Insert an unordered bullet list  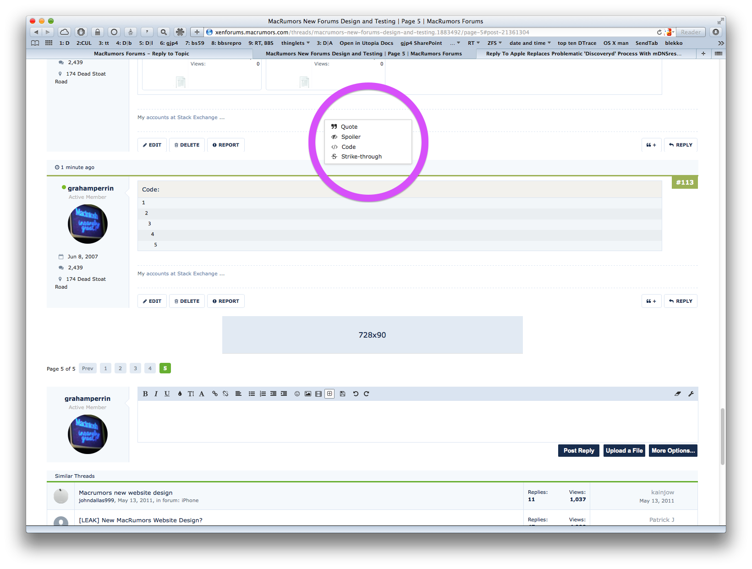(x=252, y=394)
